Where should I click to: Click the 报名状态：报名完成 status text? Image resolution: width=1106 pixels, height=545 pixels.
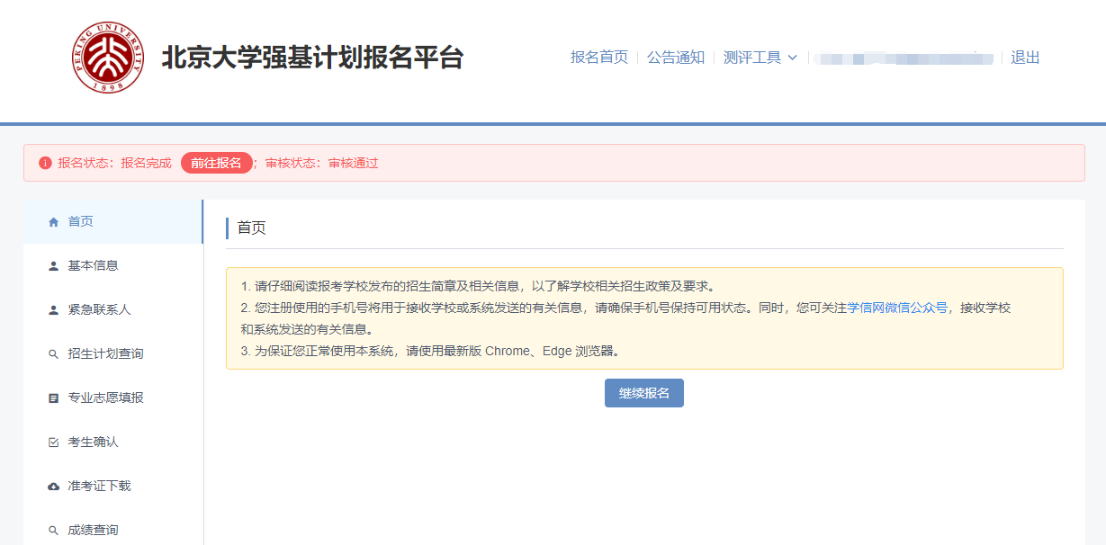(114, 163)
